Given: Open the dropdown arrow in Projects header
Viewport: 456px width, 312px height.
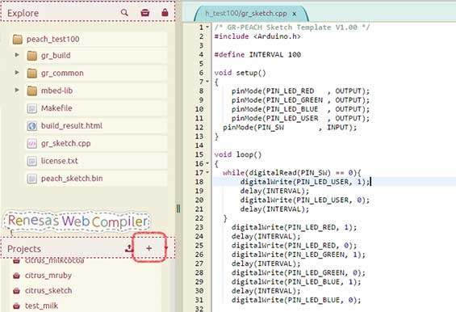Looking at the screenshot, I should (166, 248).
